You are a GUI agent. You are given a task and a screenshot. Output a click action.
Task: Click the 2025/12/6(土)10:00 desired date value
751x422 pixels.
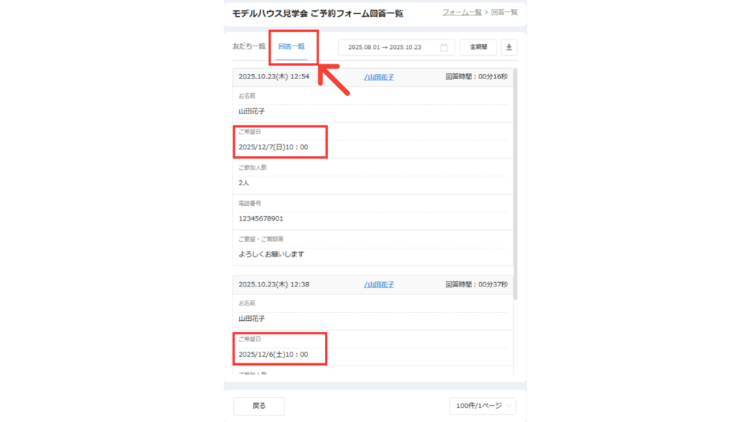[274, 355]
